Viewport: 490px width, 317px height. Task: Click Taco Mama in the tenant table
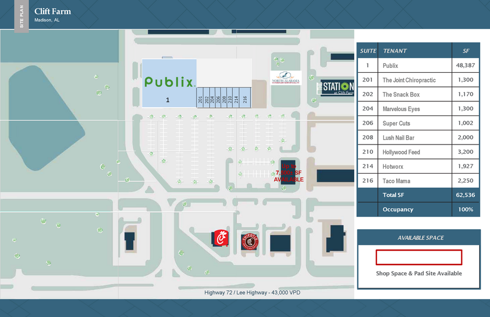point(396,181)
